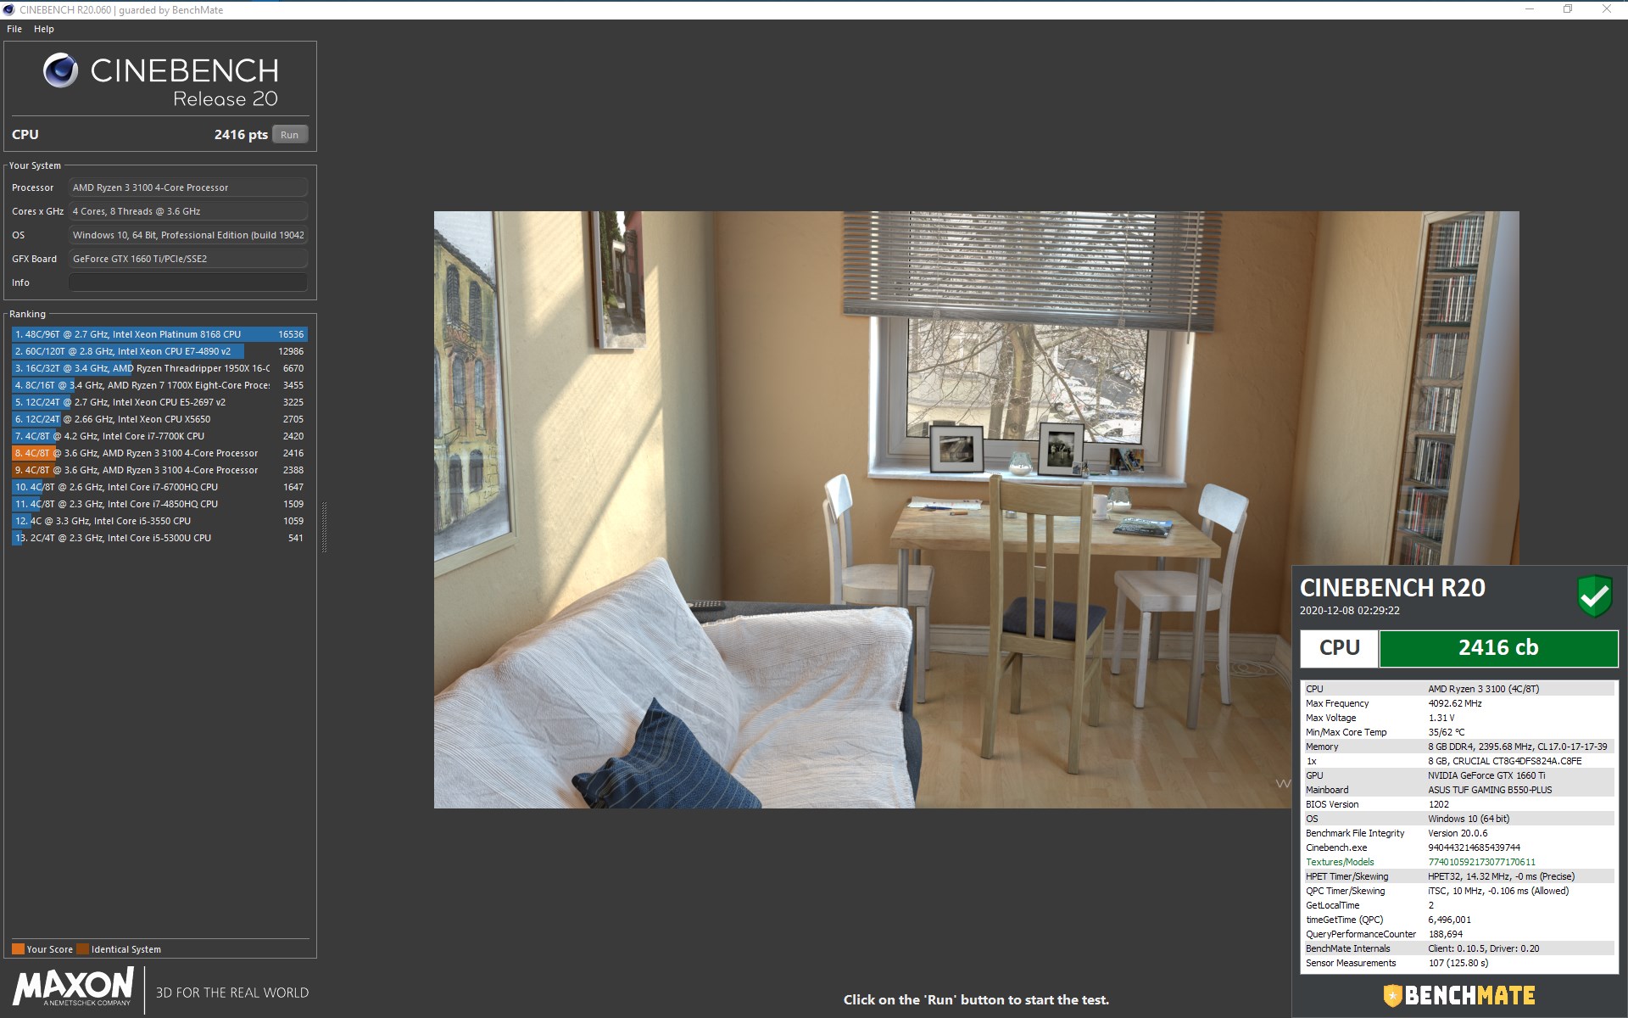Click the GFX Board field

coord(187,259)
